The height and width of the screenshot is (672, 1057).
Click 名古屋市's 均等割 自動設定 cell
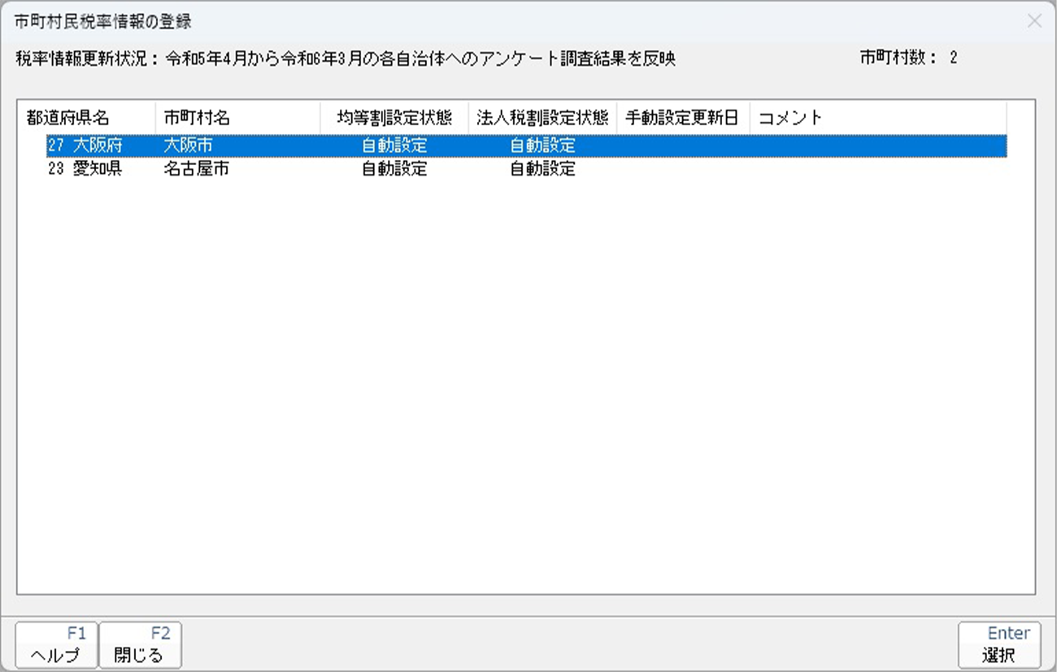click(394, 169)
